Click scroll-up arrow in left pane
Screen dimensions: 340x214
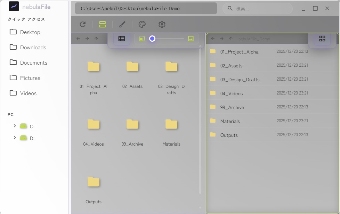coord(200,46)
